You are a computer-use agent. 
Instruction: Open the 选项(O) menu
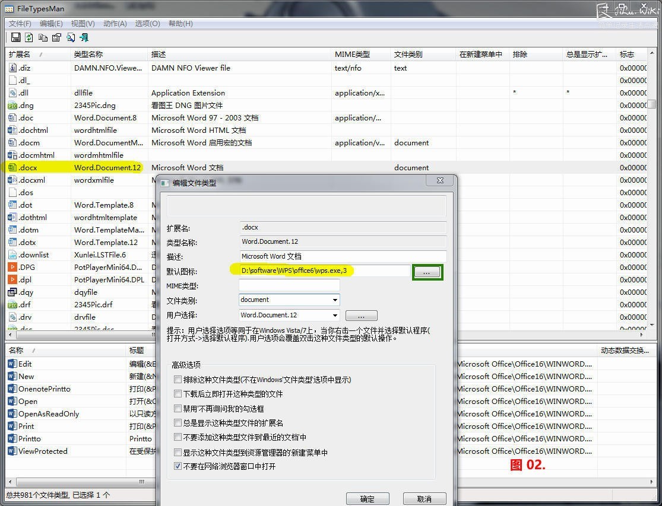(x=147, y=24)
